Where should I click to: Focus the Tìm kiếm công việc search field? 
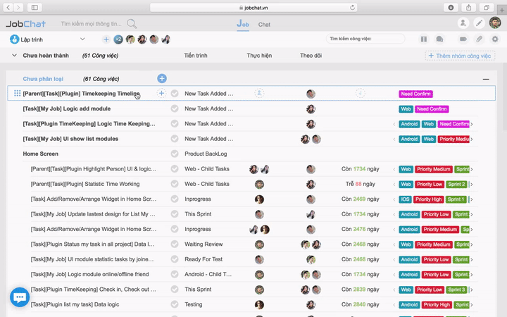365,39
